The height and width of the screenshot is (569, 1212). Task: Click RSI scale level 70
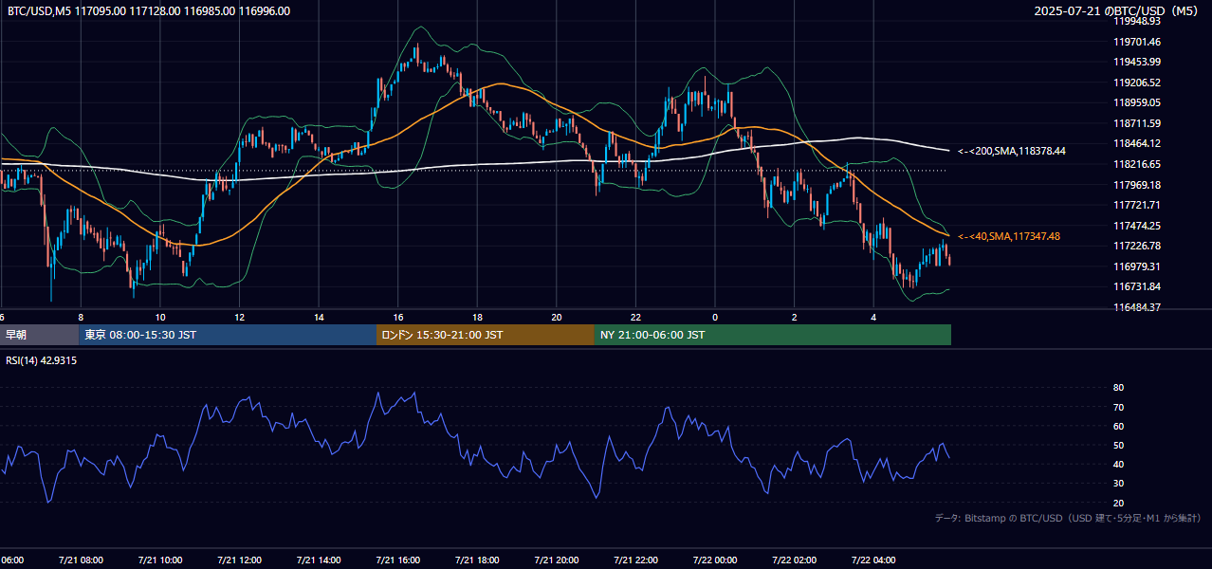point(1118,407)
